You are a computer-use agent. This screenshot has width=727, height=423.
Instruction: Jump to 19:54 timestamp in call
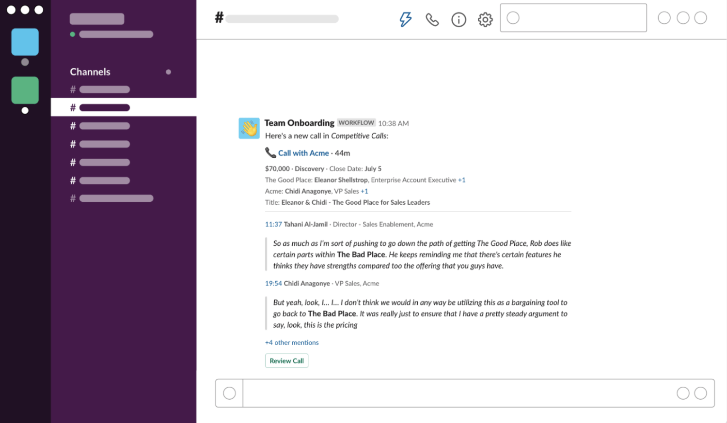[273, 284]
